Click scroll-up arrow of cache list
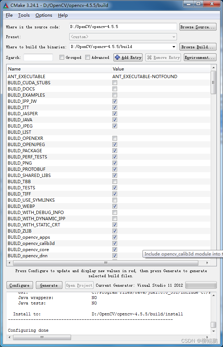This screenshot has height=347, width=223. tap(214, 68)
